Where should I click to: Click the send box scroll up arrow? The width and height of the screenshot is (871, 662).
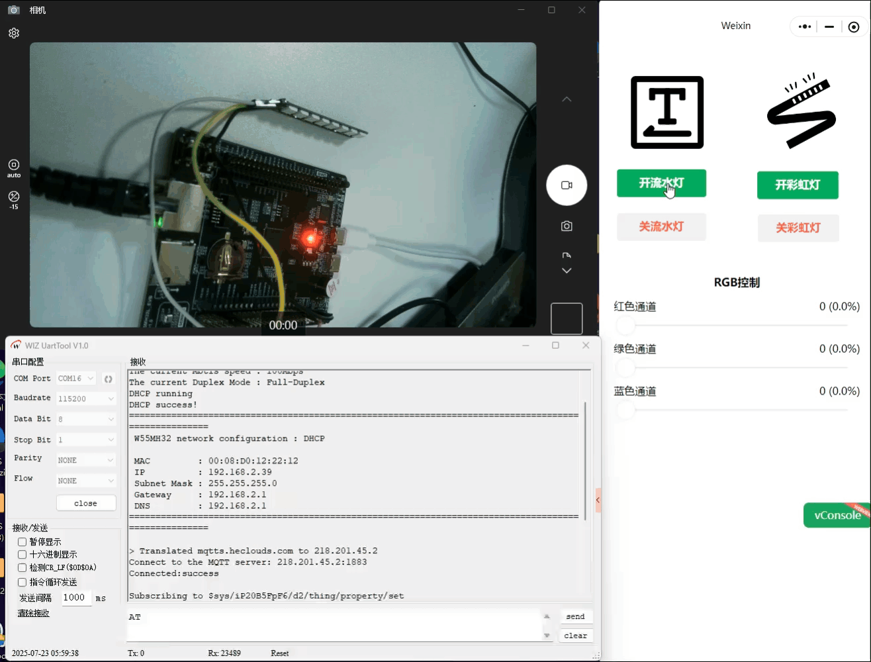[547, 616]
